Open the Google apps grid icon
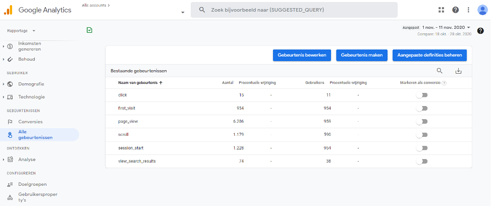The height and width of the screenshot is (206, 493). [441, 10]
